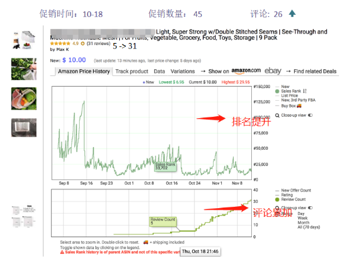Image resolution: width=341 pixels, height=270 pixels.
Task: Click the Sales Rank sort arrows icon
Action: point(305,91)
